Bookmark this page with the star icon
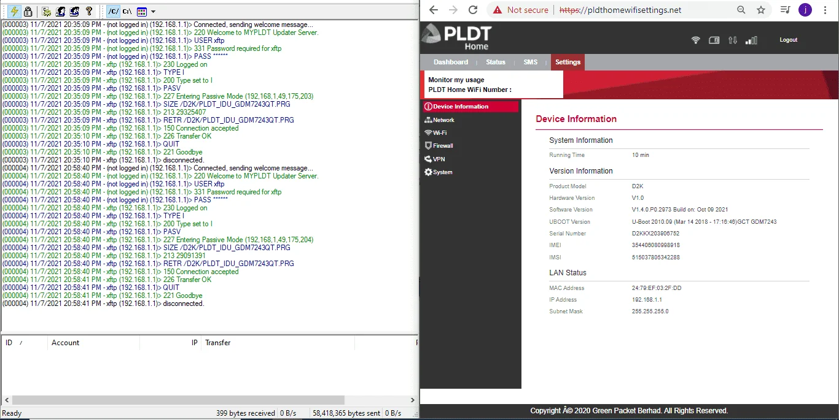 761,10
